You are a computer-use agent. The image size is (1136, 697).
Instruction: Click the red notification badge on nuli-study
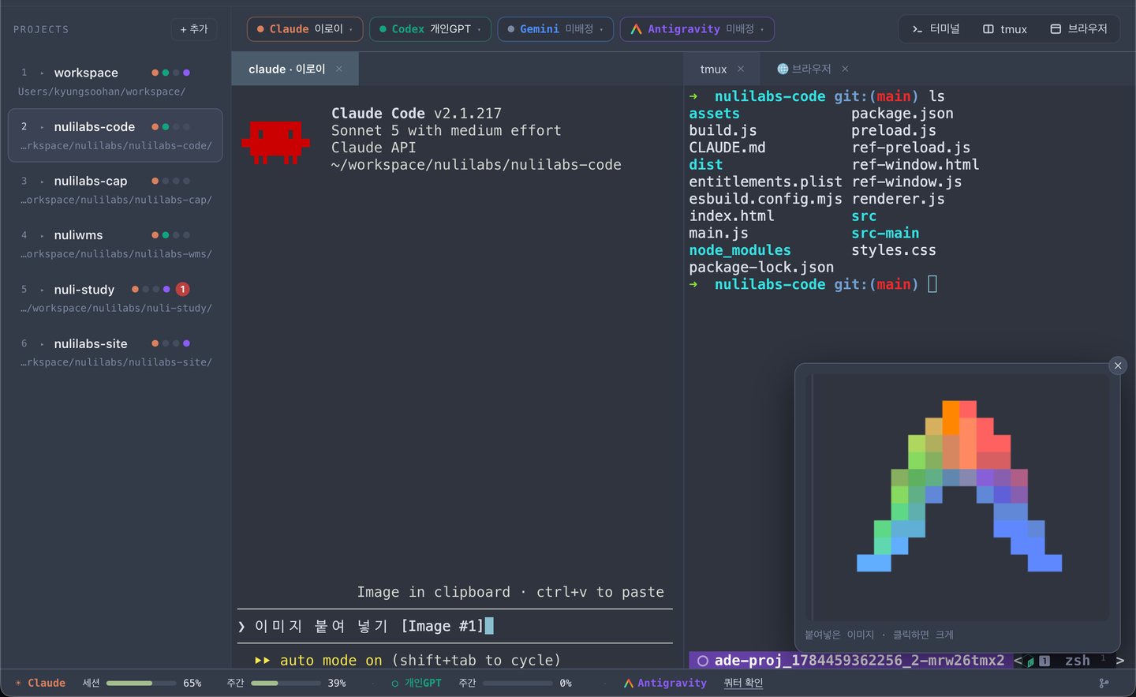pos(182,290)
